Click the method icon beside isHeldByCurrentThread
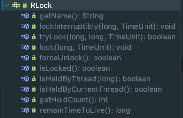Image resolution: width=183 pixels, height=118 pixels. coord(25,89)
